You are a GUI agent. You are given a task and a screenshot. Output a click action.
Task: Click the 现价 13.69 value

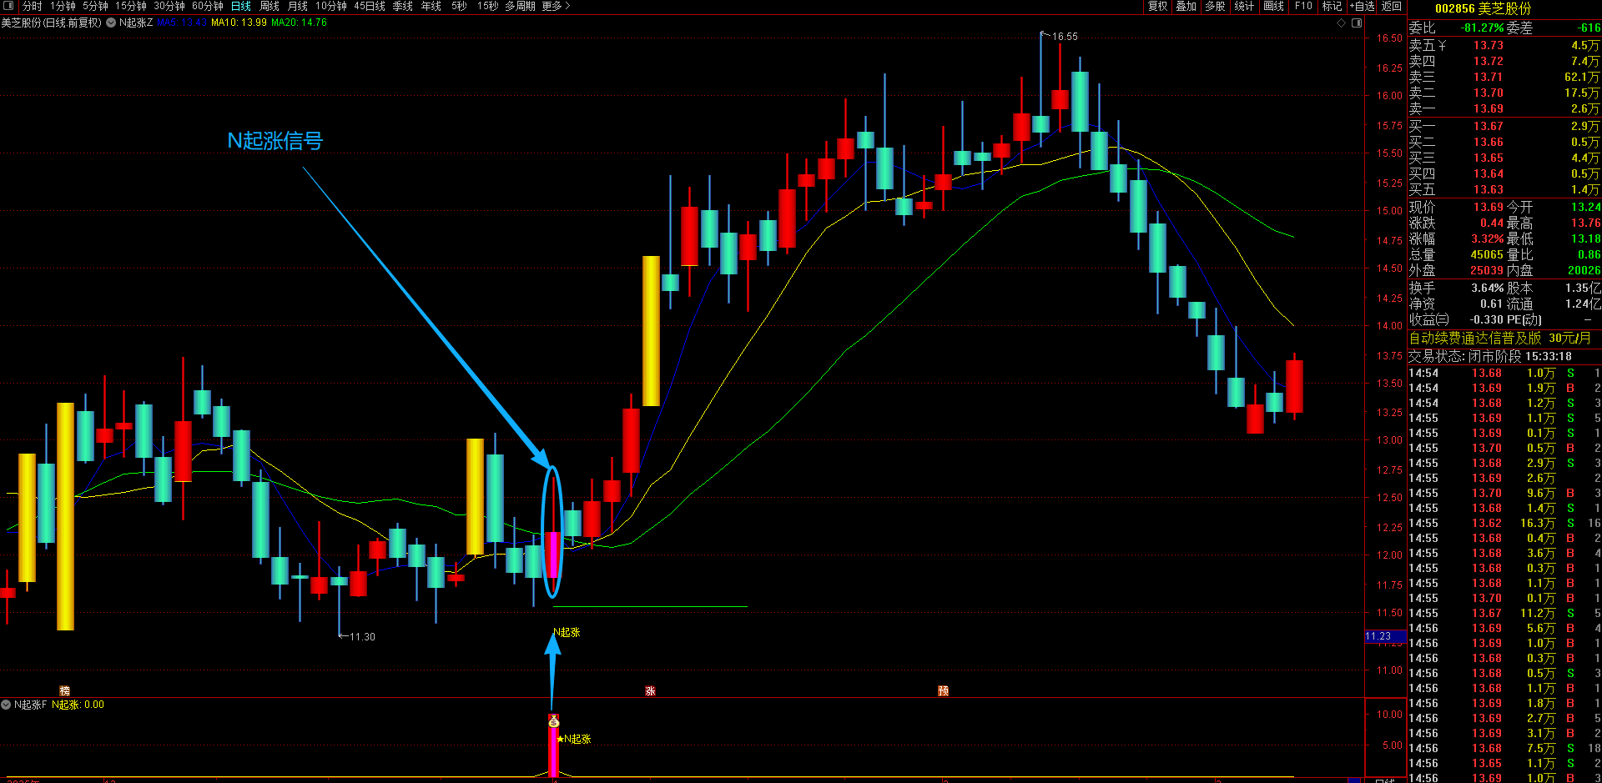click(x=1489, y=207)
